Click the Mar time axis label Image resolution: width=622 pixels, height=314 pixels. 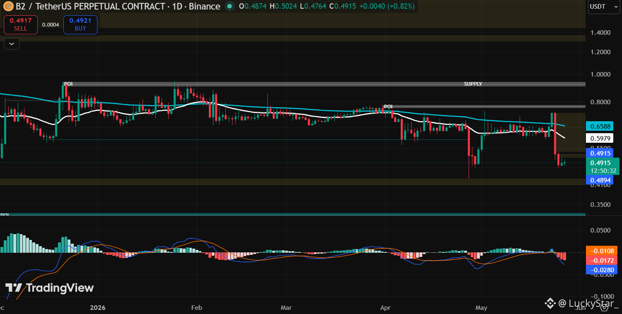pos(286,308)
